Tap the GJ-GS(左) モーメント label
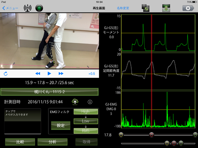 click(x=111, y=30)
